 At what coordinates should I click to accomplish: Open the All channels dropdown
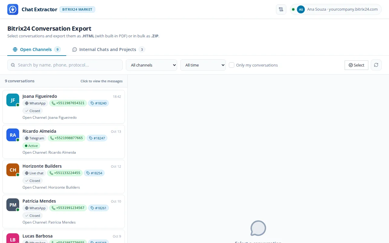(x=151, y=65)
